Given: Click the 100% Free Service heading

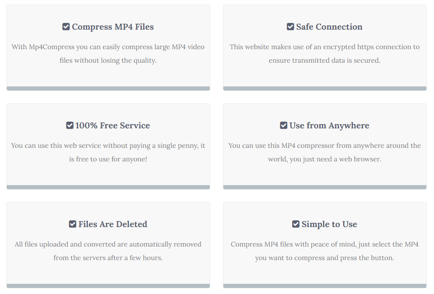Looking at the screenshot, I should point(113,125).
